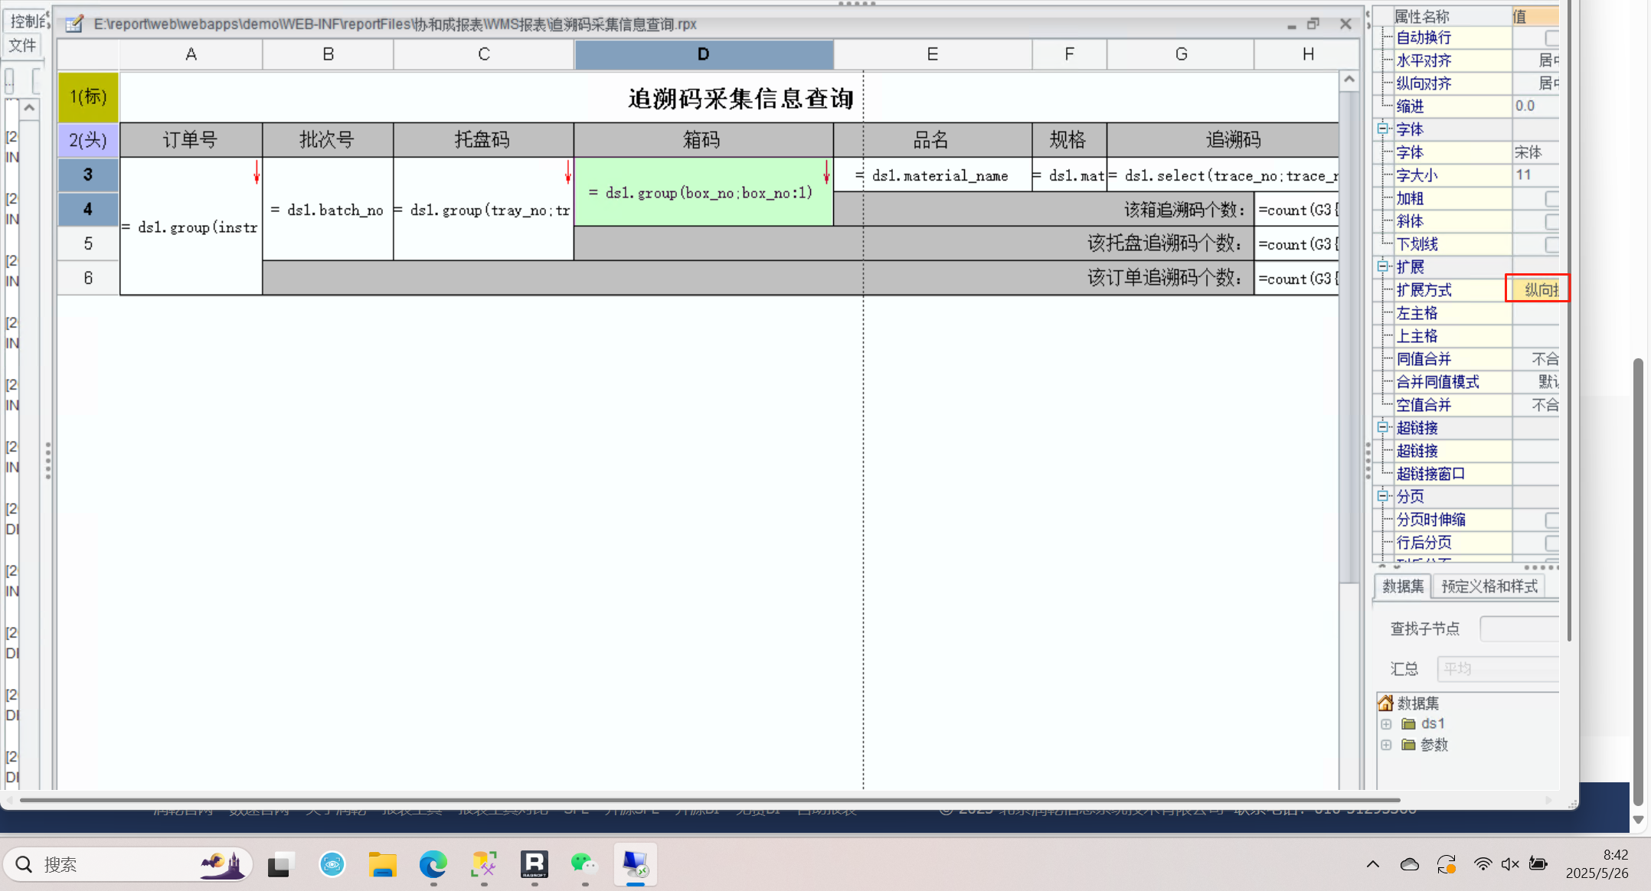Open the 扩展方式 value dropdown

point(1538,290)
